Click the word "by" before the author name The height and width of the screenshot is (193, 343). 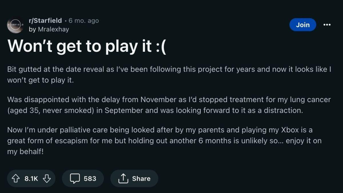tap(32, 29)
